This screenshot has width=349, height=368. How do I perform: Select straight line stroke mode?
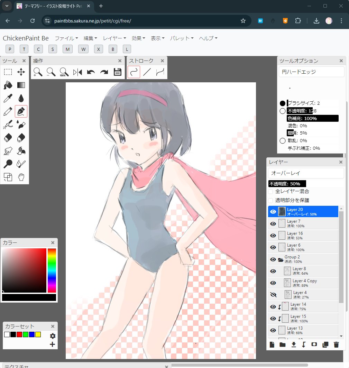(x=147, y=72)
